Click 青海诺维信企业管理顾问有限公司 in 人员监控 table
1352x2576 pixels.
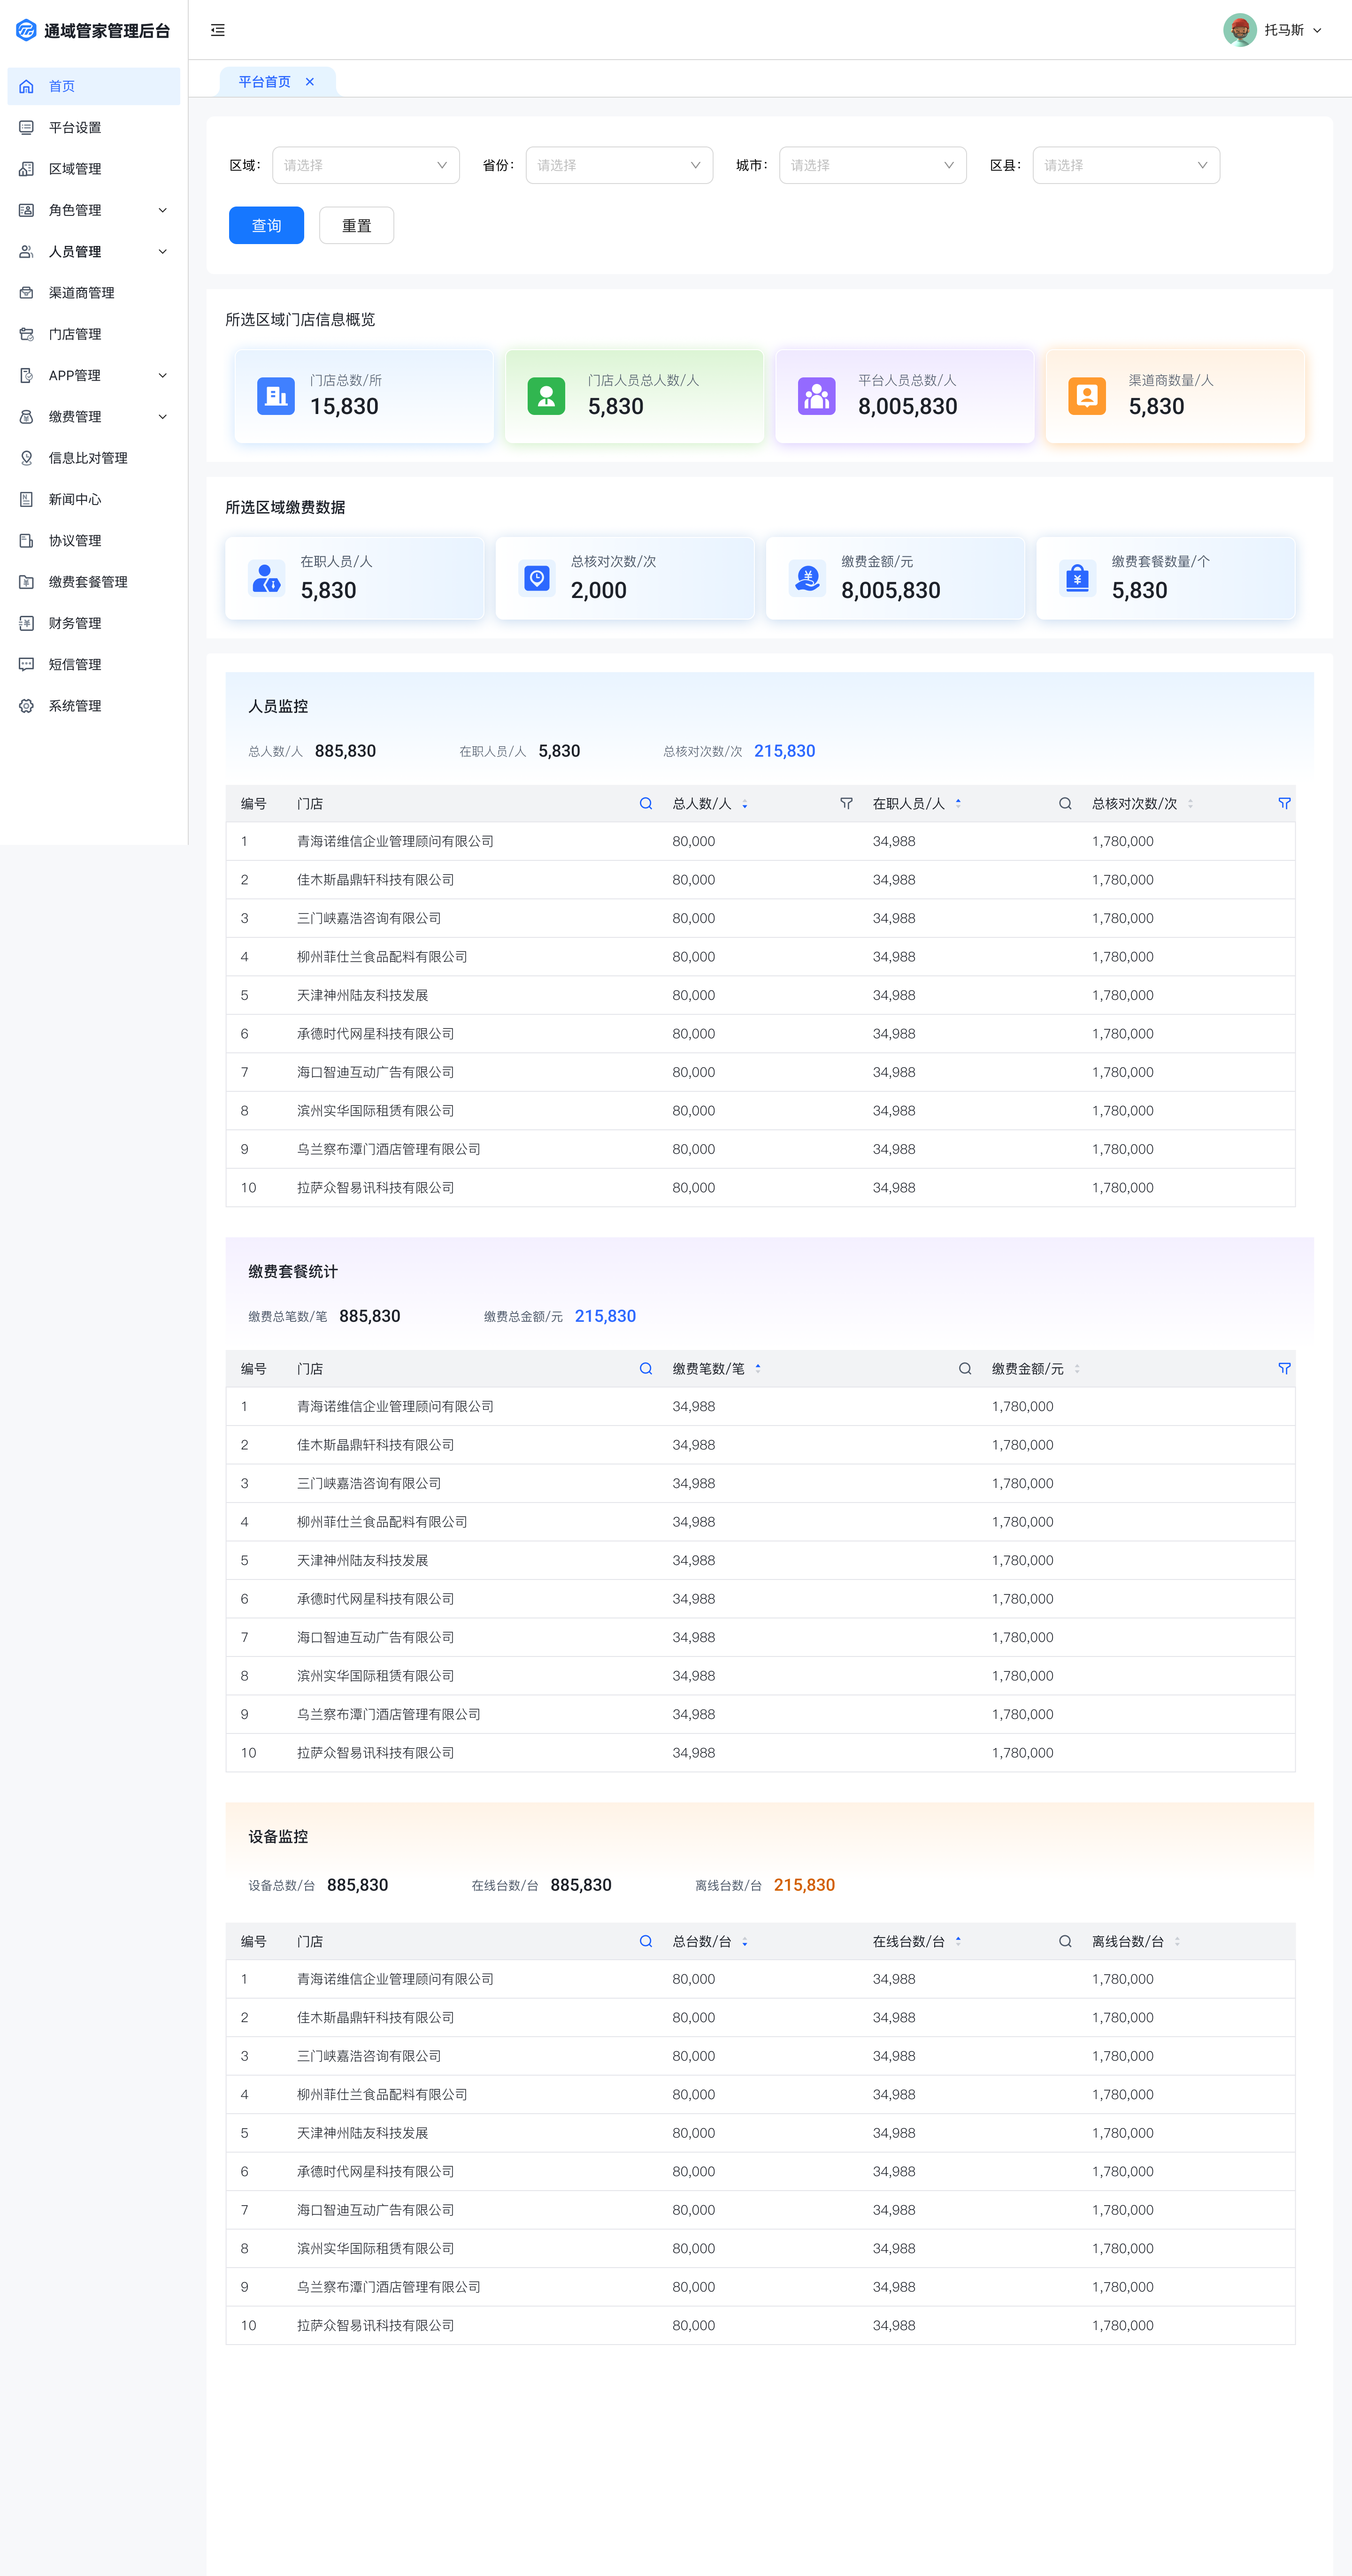[x=395, y=841]
